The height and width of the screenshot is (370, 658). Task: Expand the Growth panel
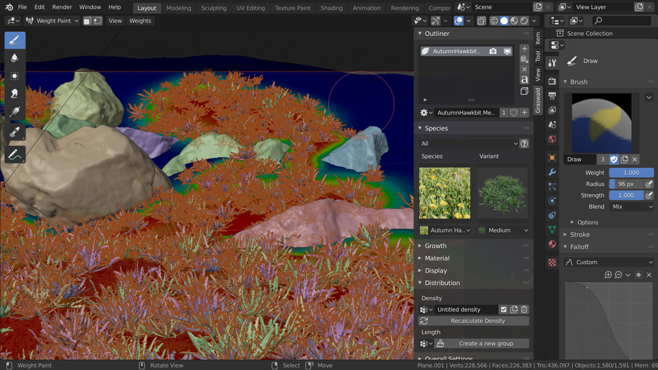click(435, 246)
